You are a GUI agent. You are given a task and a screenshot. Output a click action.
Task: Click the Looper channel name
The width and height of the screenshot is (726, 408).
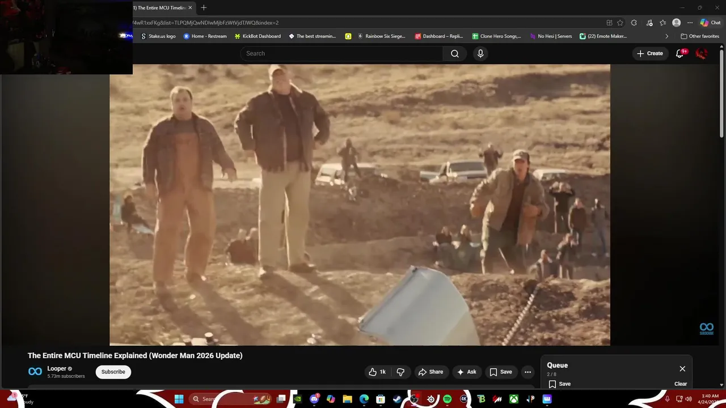click(x=57, y=368)
